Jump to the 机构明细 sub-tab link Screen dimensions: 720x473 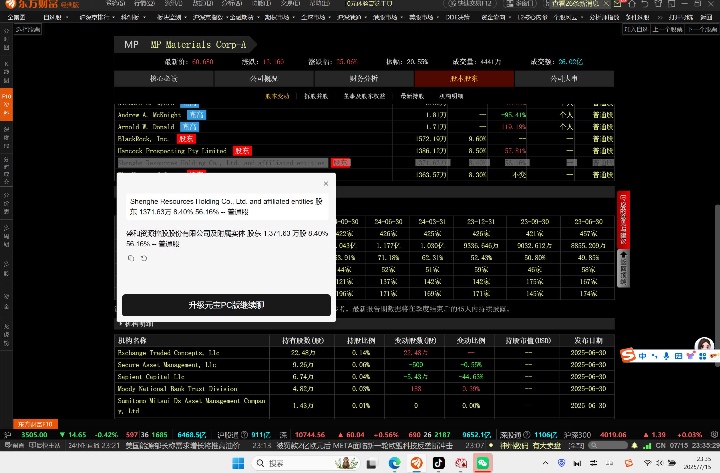tap(452, 96)
